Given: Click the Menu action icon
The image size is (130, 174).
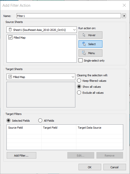Looking at the screenshot, I should coord(84,53).
